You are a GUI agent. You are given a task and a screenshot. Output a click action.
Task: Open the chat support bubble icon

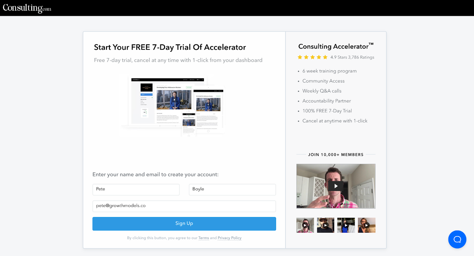[457, 239]
